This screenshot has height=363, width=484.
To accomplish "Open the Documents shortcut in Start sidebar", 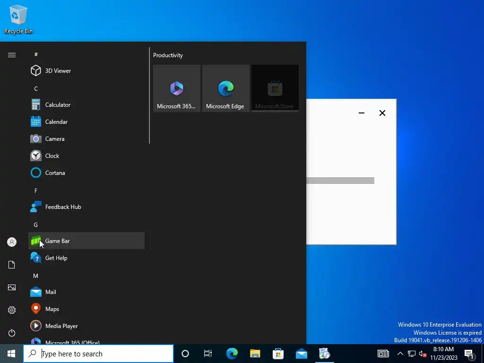I will click(x=12, y=265).
